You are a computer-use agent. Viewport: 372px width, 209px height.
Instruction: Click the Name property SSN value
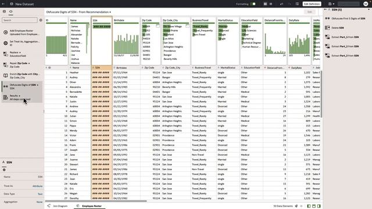(x=40, y=177)
